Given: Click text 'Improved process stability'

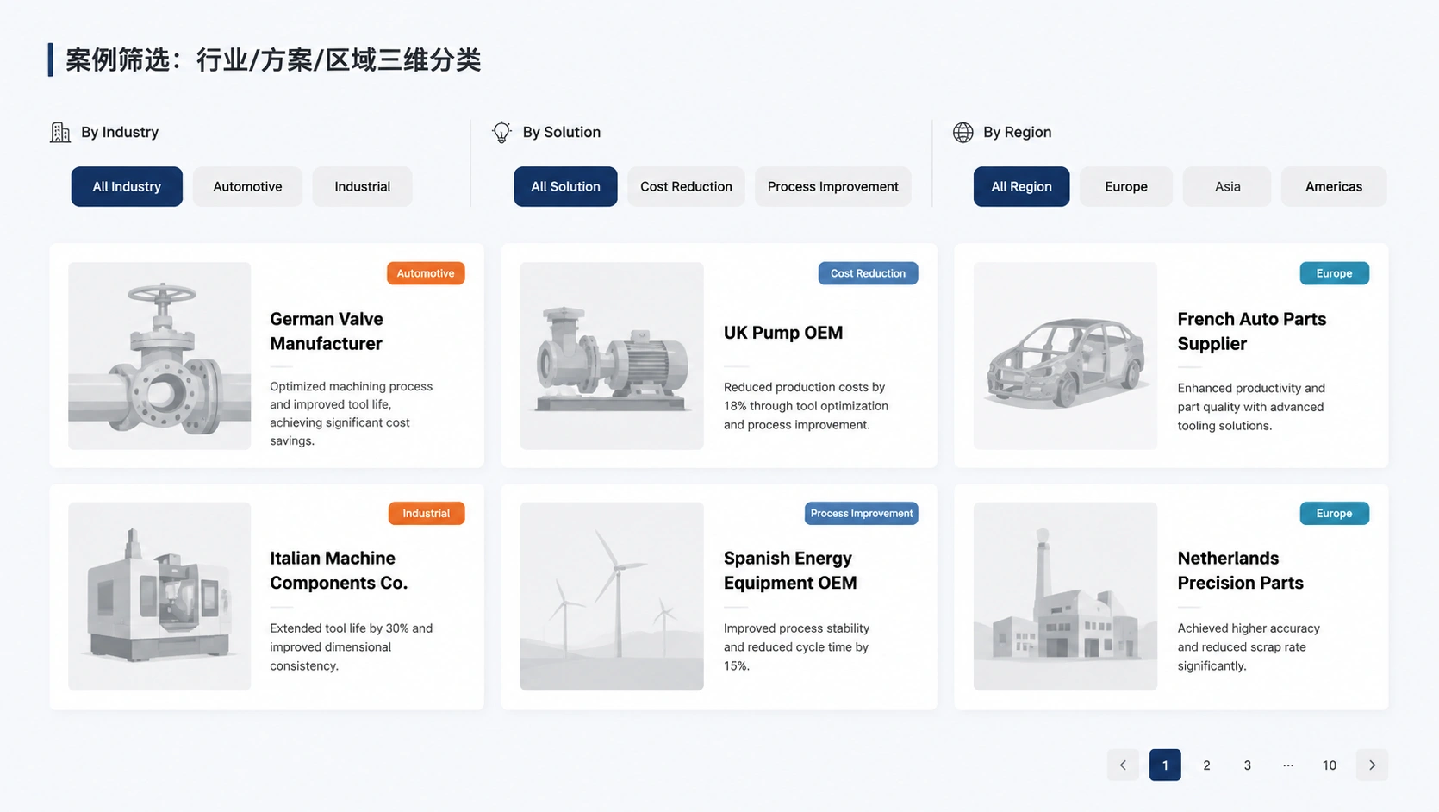Looking at the screenshot, I should (796, 628).
